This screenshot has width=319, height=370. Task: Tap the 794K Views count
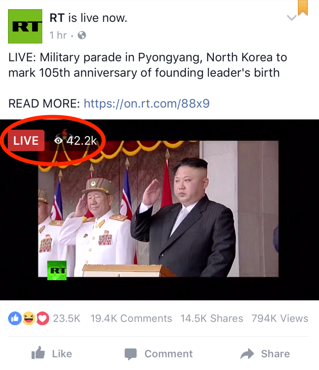coord(280,318)
